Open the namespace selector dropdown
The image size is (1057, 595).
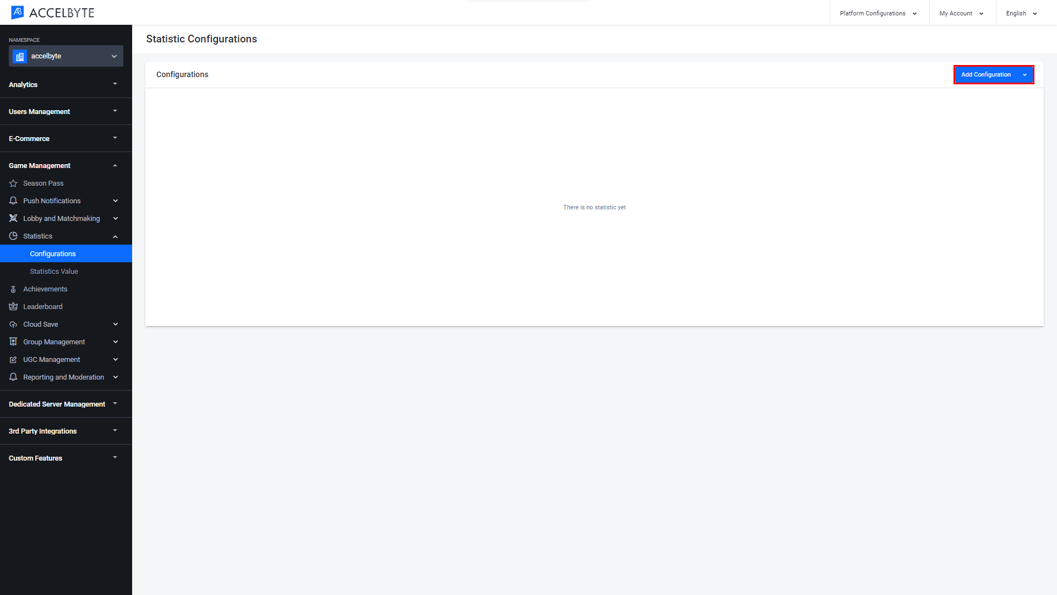[66, 56]
